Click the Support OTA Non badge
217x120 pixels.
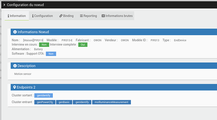[x=51, y=54]
